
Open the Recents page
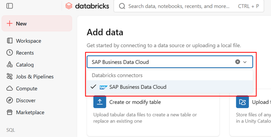[x=25, y=53]
